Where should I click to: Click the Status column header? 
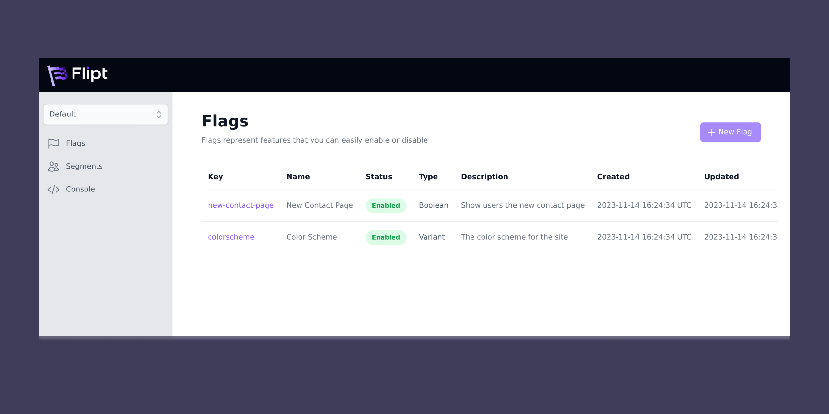[x=379, y=177]
